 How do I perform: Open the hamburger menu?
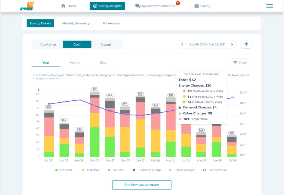pyautogui.click(x=269, y=6)
